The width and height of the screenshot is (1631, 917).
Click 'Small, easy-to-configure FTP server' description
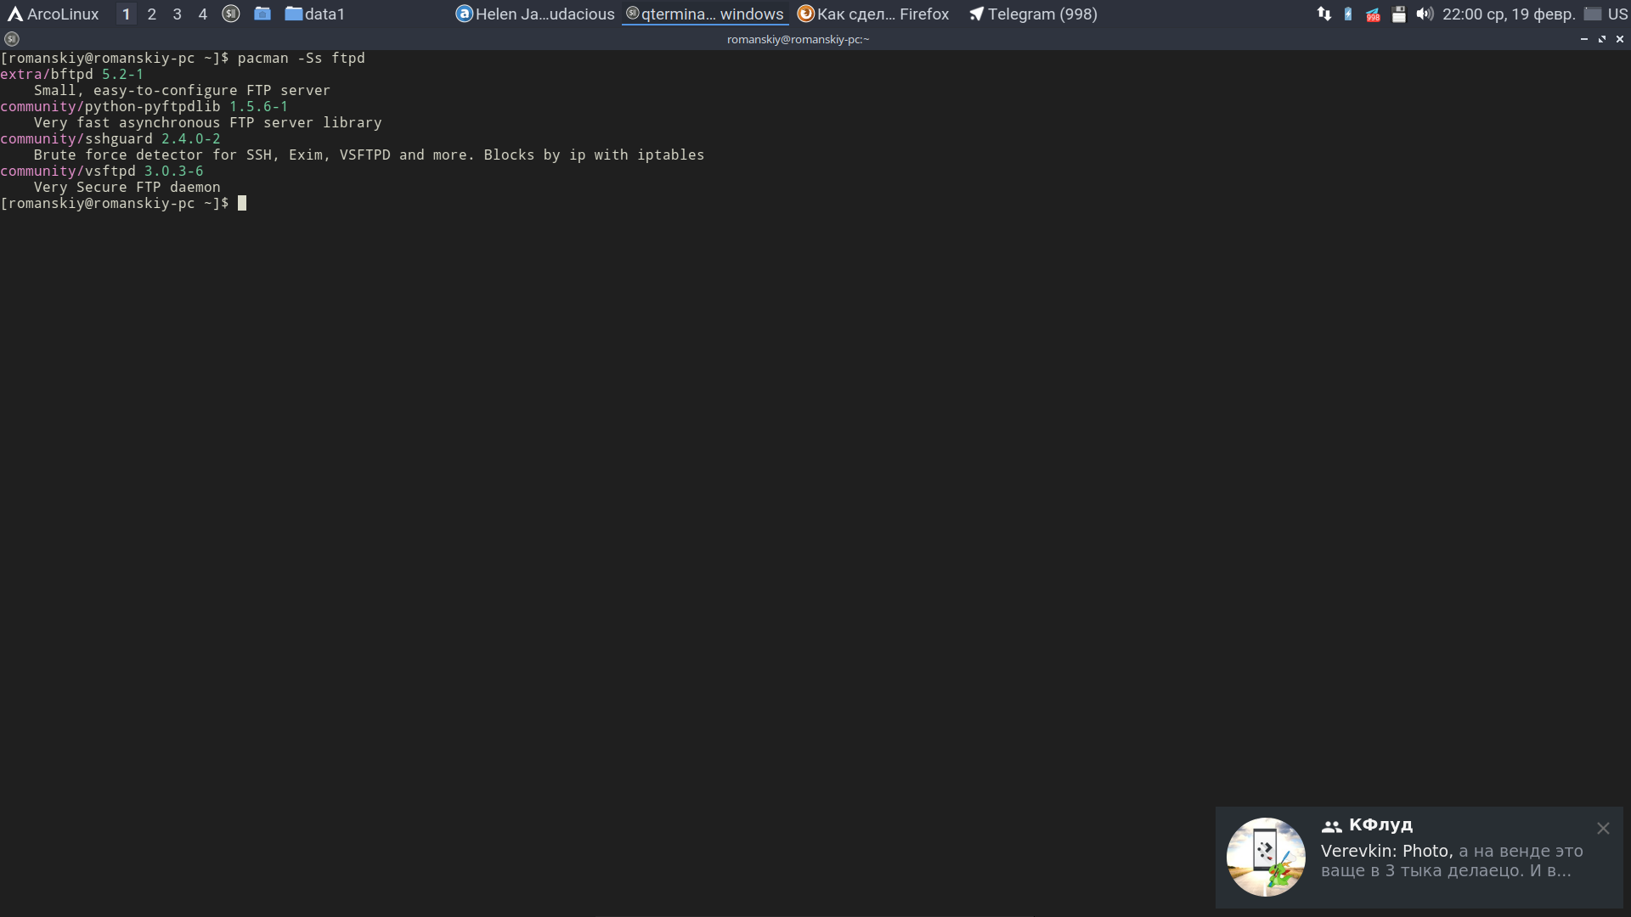182,90
